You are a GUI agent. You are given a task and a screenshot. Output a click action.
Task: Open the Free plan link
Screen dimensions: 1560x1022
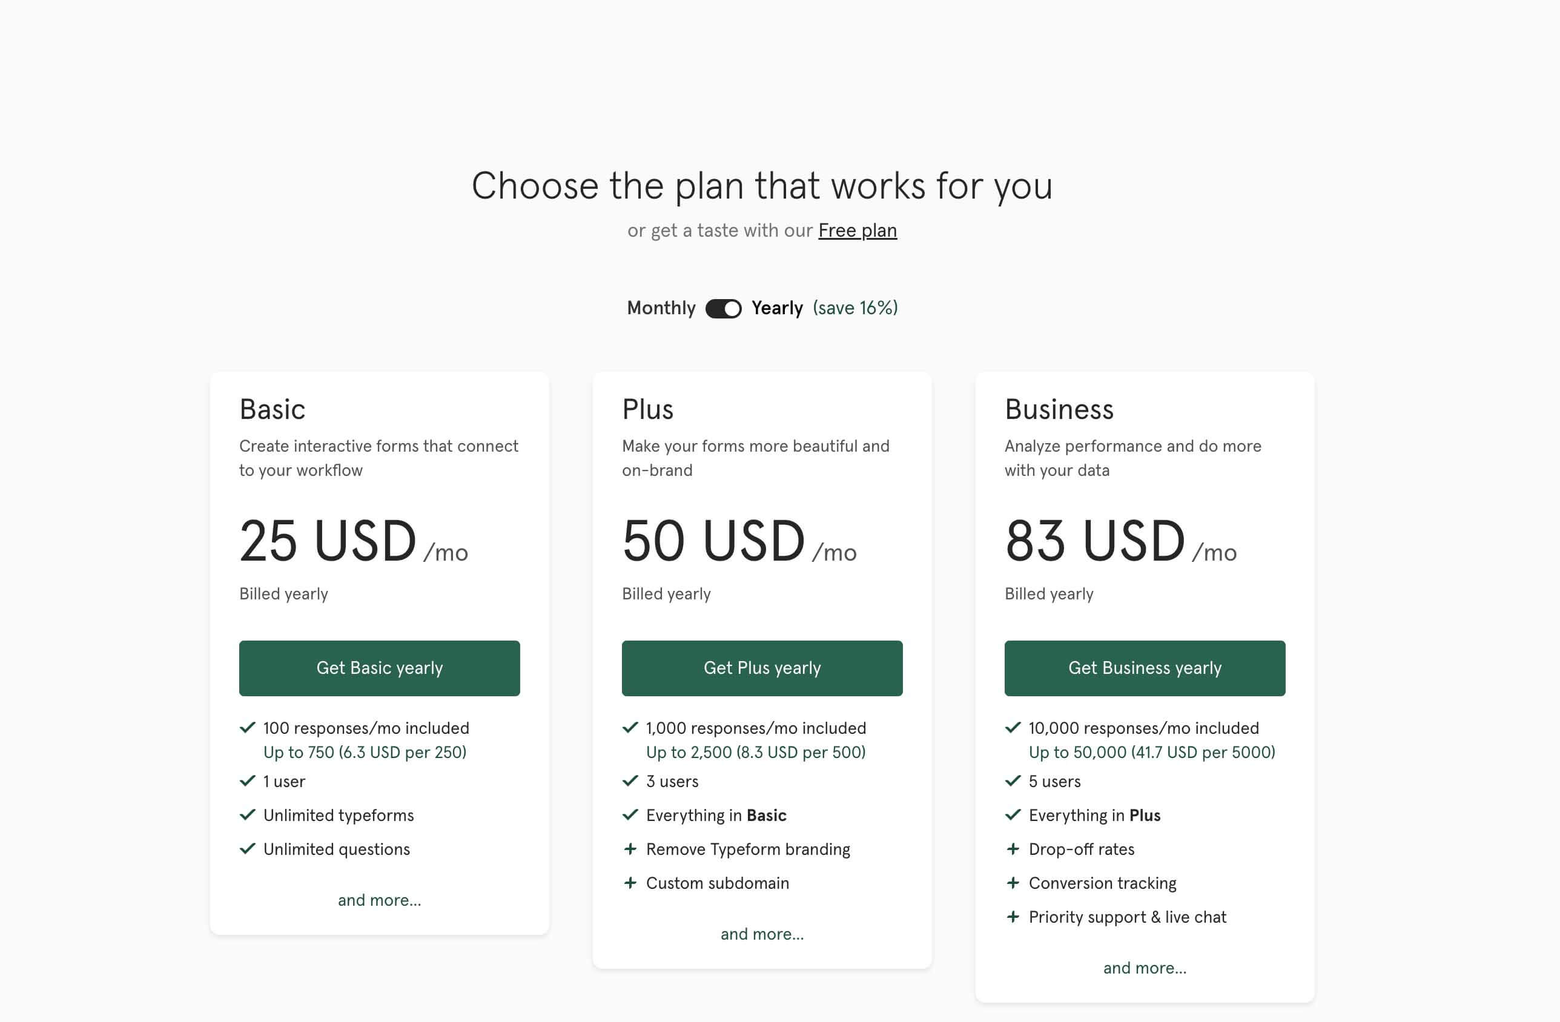click(x=858, y=231)
